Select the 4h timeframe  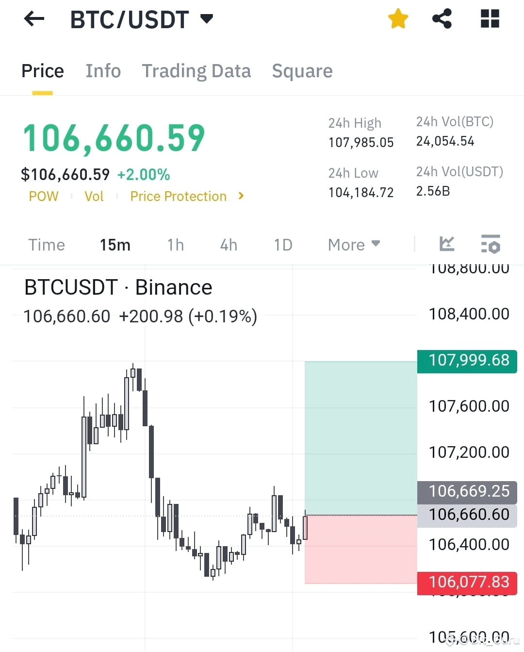click(228, 245)
